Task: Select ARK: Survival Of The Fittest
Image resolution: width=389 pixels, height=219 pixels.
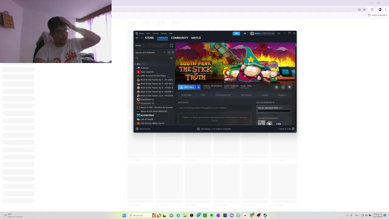Action: click(x=153, y=76)
